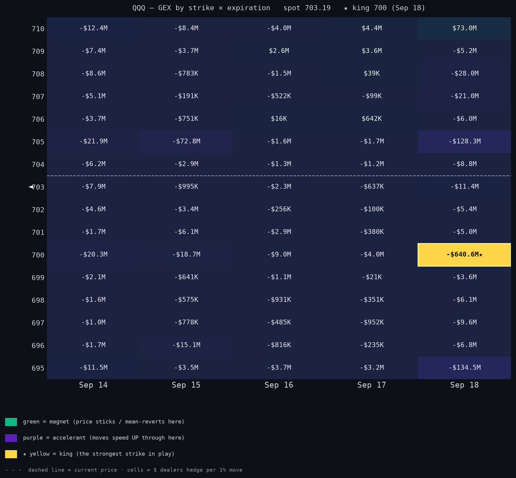
Task: Click the -$11.4M cell at 703 Sep 18
Action: coord(464,187)
